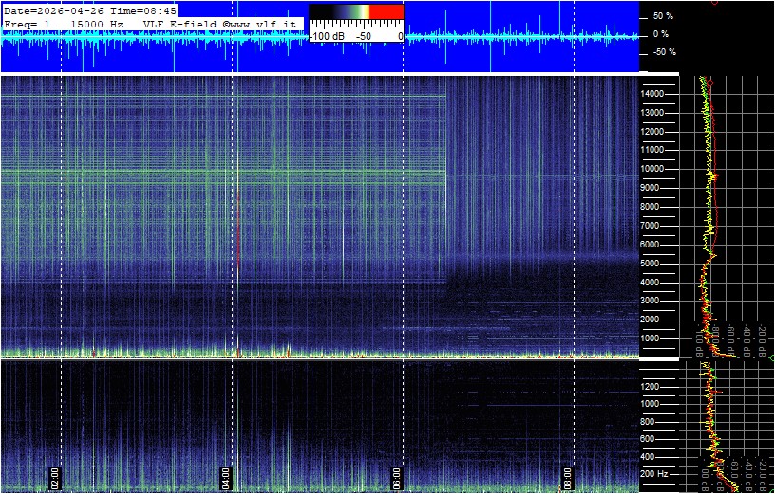The height and width of the screenshot is (494, 775).
Task: Click the 12000 frequency axis label
Action: tap(652, 132)
